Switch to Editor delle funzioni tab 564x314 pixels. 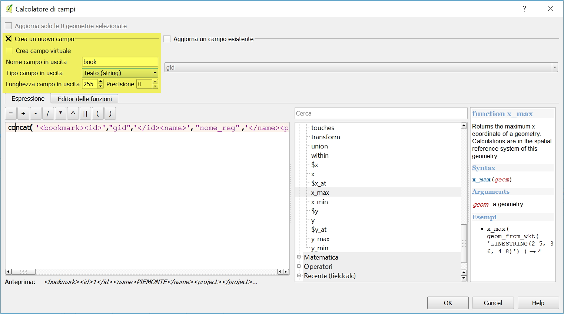click(84, 99)
